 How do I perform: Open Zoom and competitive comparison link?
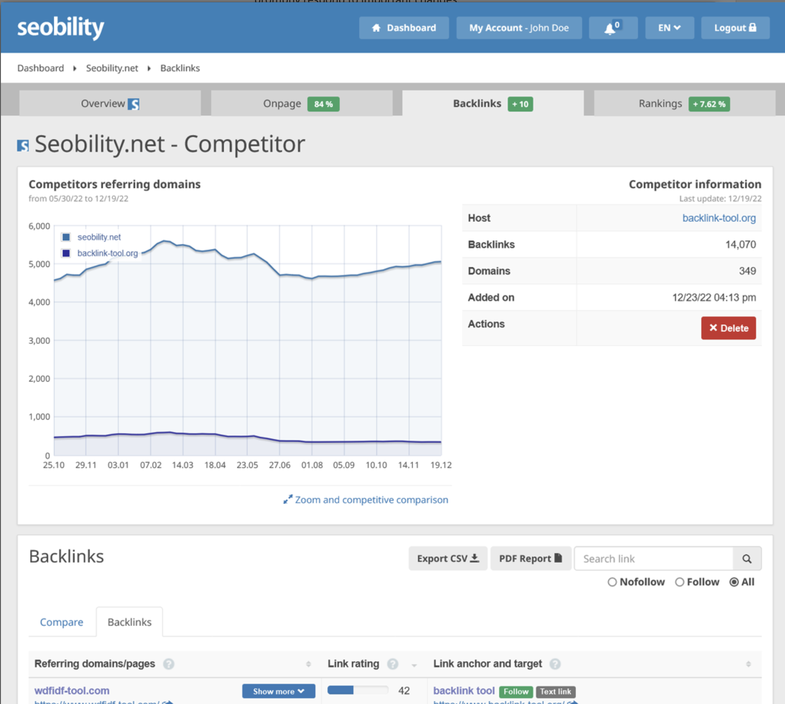point(366,500)
